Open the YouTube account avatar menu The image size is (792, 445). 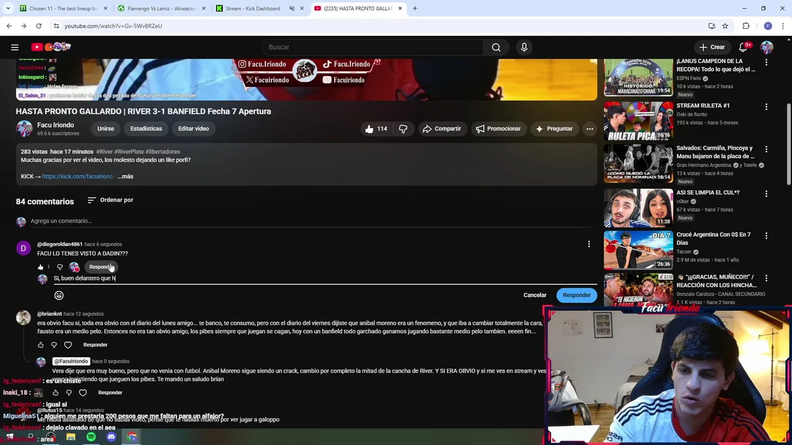pyautogui.click(x=767, y=47)
